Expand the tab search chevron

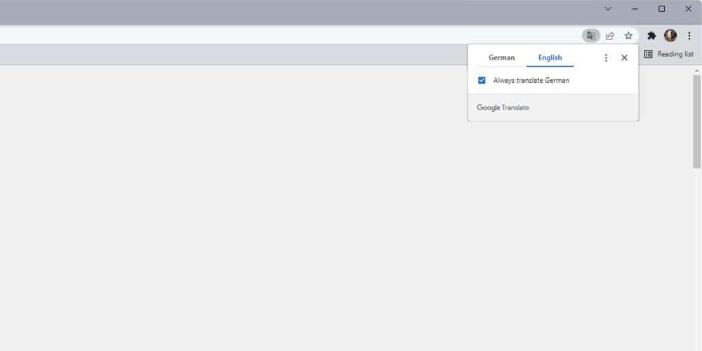pyautogui.click(x=608, y=9)
